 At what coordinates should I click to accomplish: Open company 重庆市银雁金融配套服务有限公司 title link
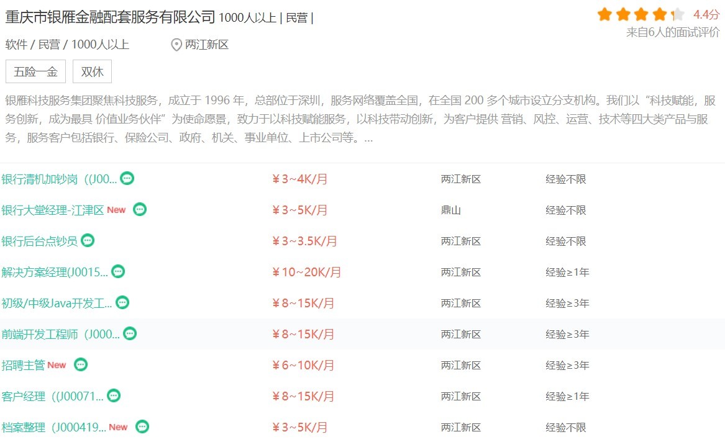click(x=110, y=17)
